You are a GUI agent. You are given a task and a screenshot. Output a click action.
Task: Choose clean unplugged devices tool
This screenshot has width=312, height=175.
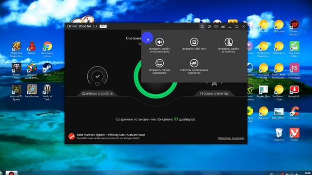coord(194,67)
